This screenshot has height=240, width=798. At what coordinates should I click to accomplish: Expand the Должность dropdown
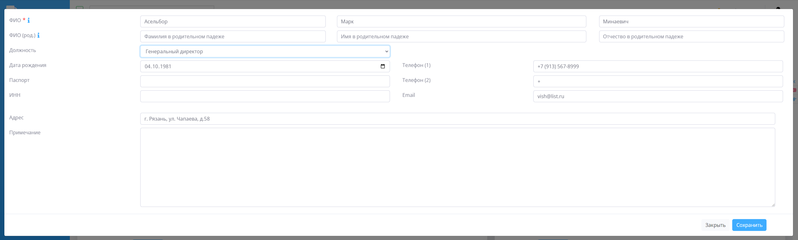pyautogui.click(x=265, y=51)
